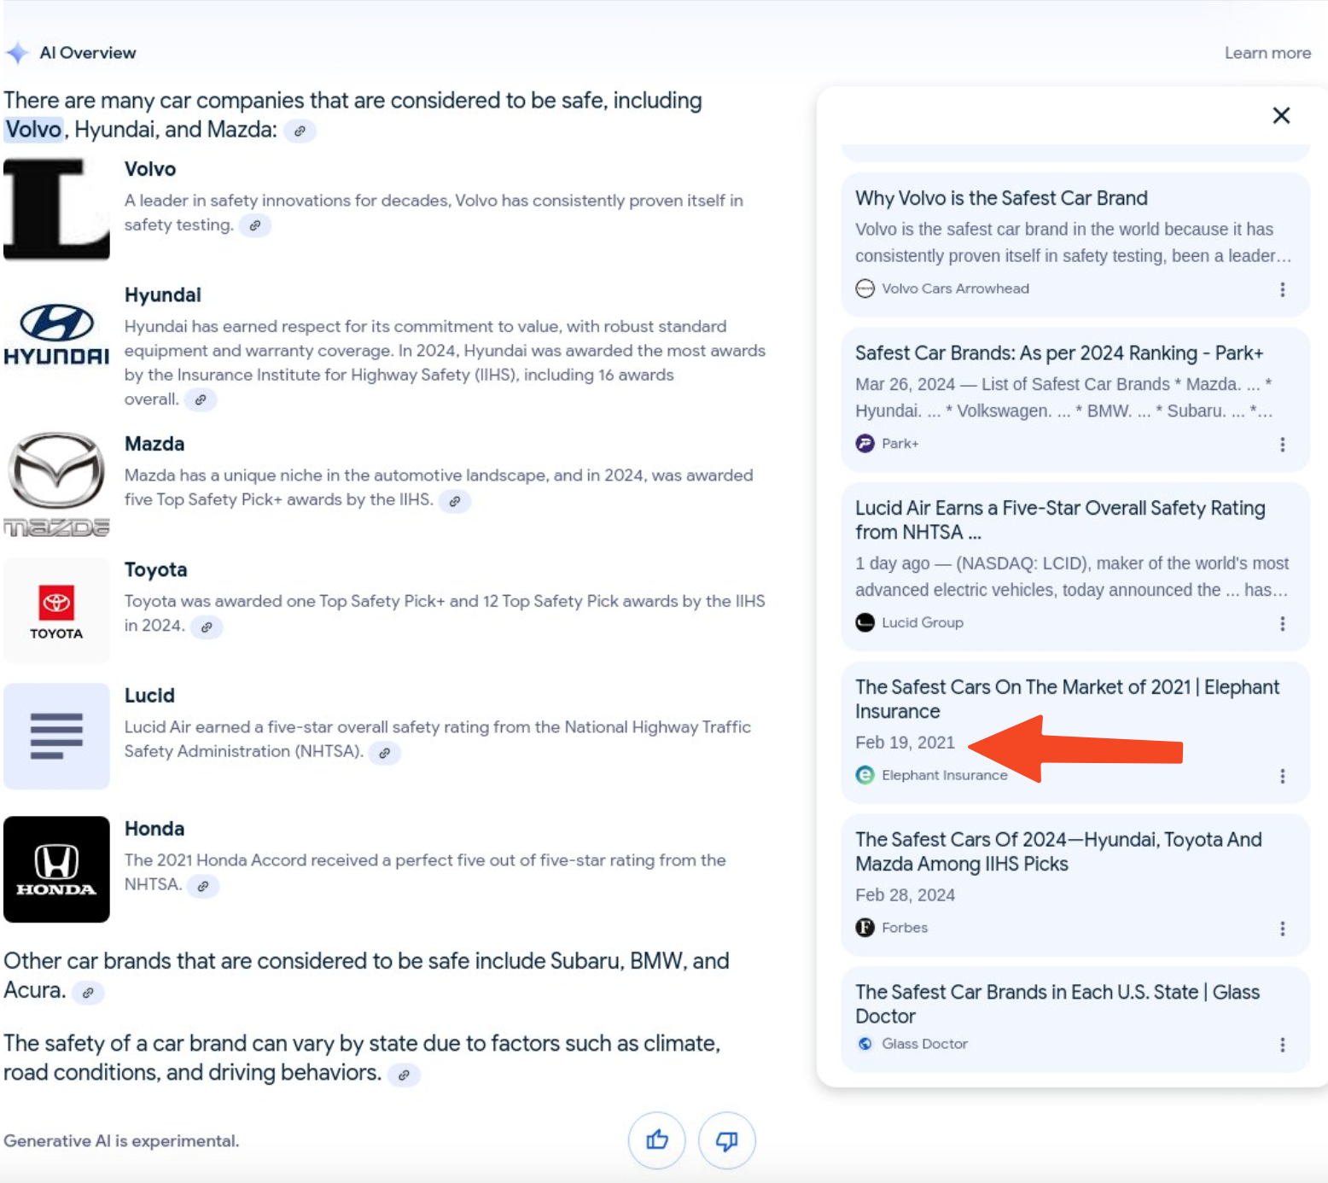
Task: Close the sources side panel
Action: [1281, 115]
